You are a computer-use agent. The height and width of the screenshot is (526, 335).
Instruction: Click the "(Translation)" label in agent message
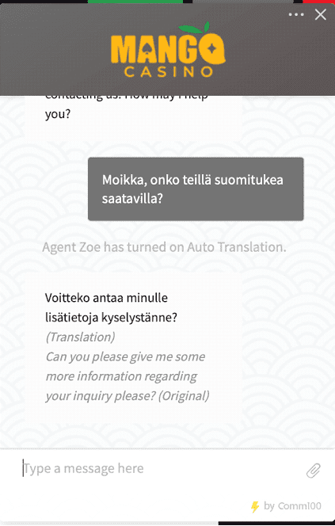[80, 337]
